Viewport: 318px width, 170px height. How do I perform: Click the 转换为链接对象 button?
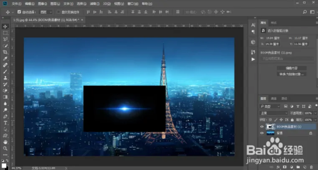[291, 74]
